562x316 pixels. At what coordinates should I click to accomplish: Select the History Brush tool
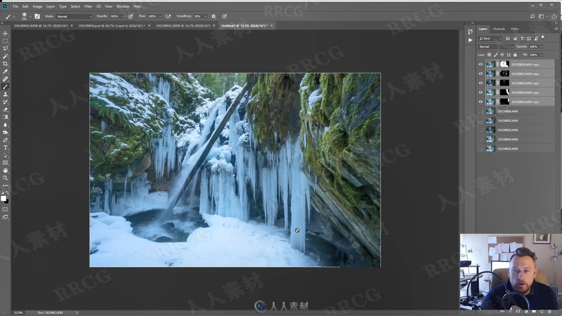click(5, 102)
